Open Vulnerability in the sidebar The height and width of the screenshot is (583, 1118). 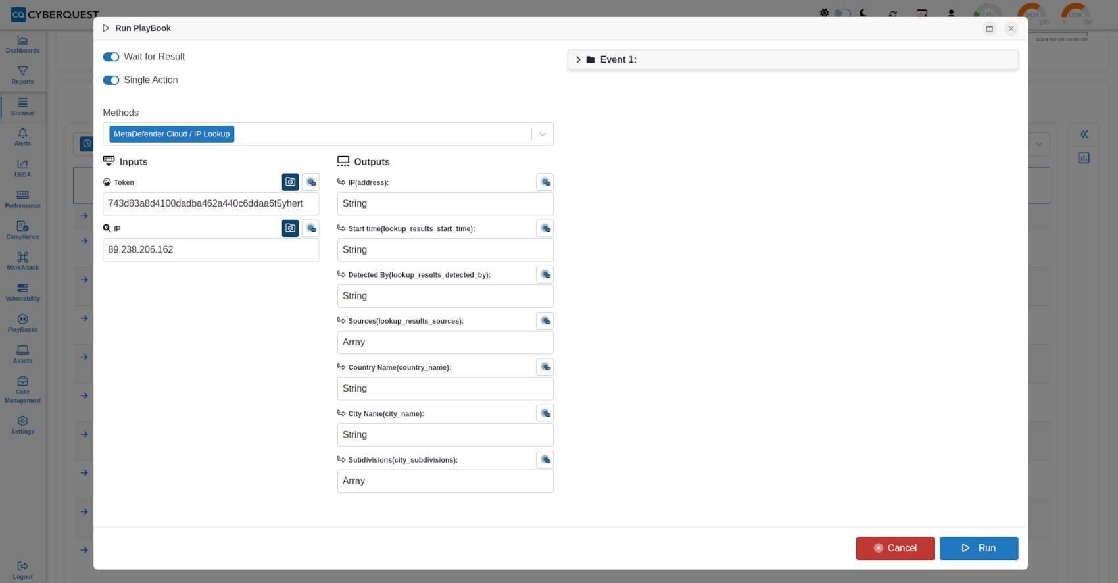[23, 293]
